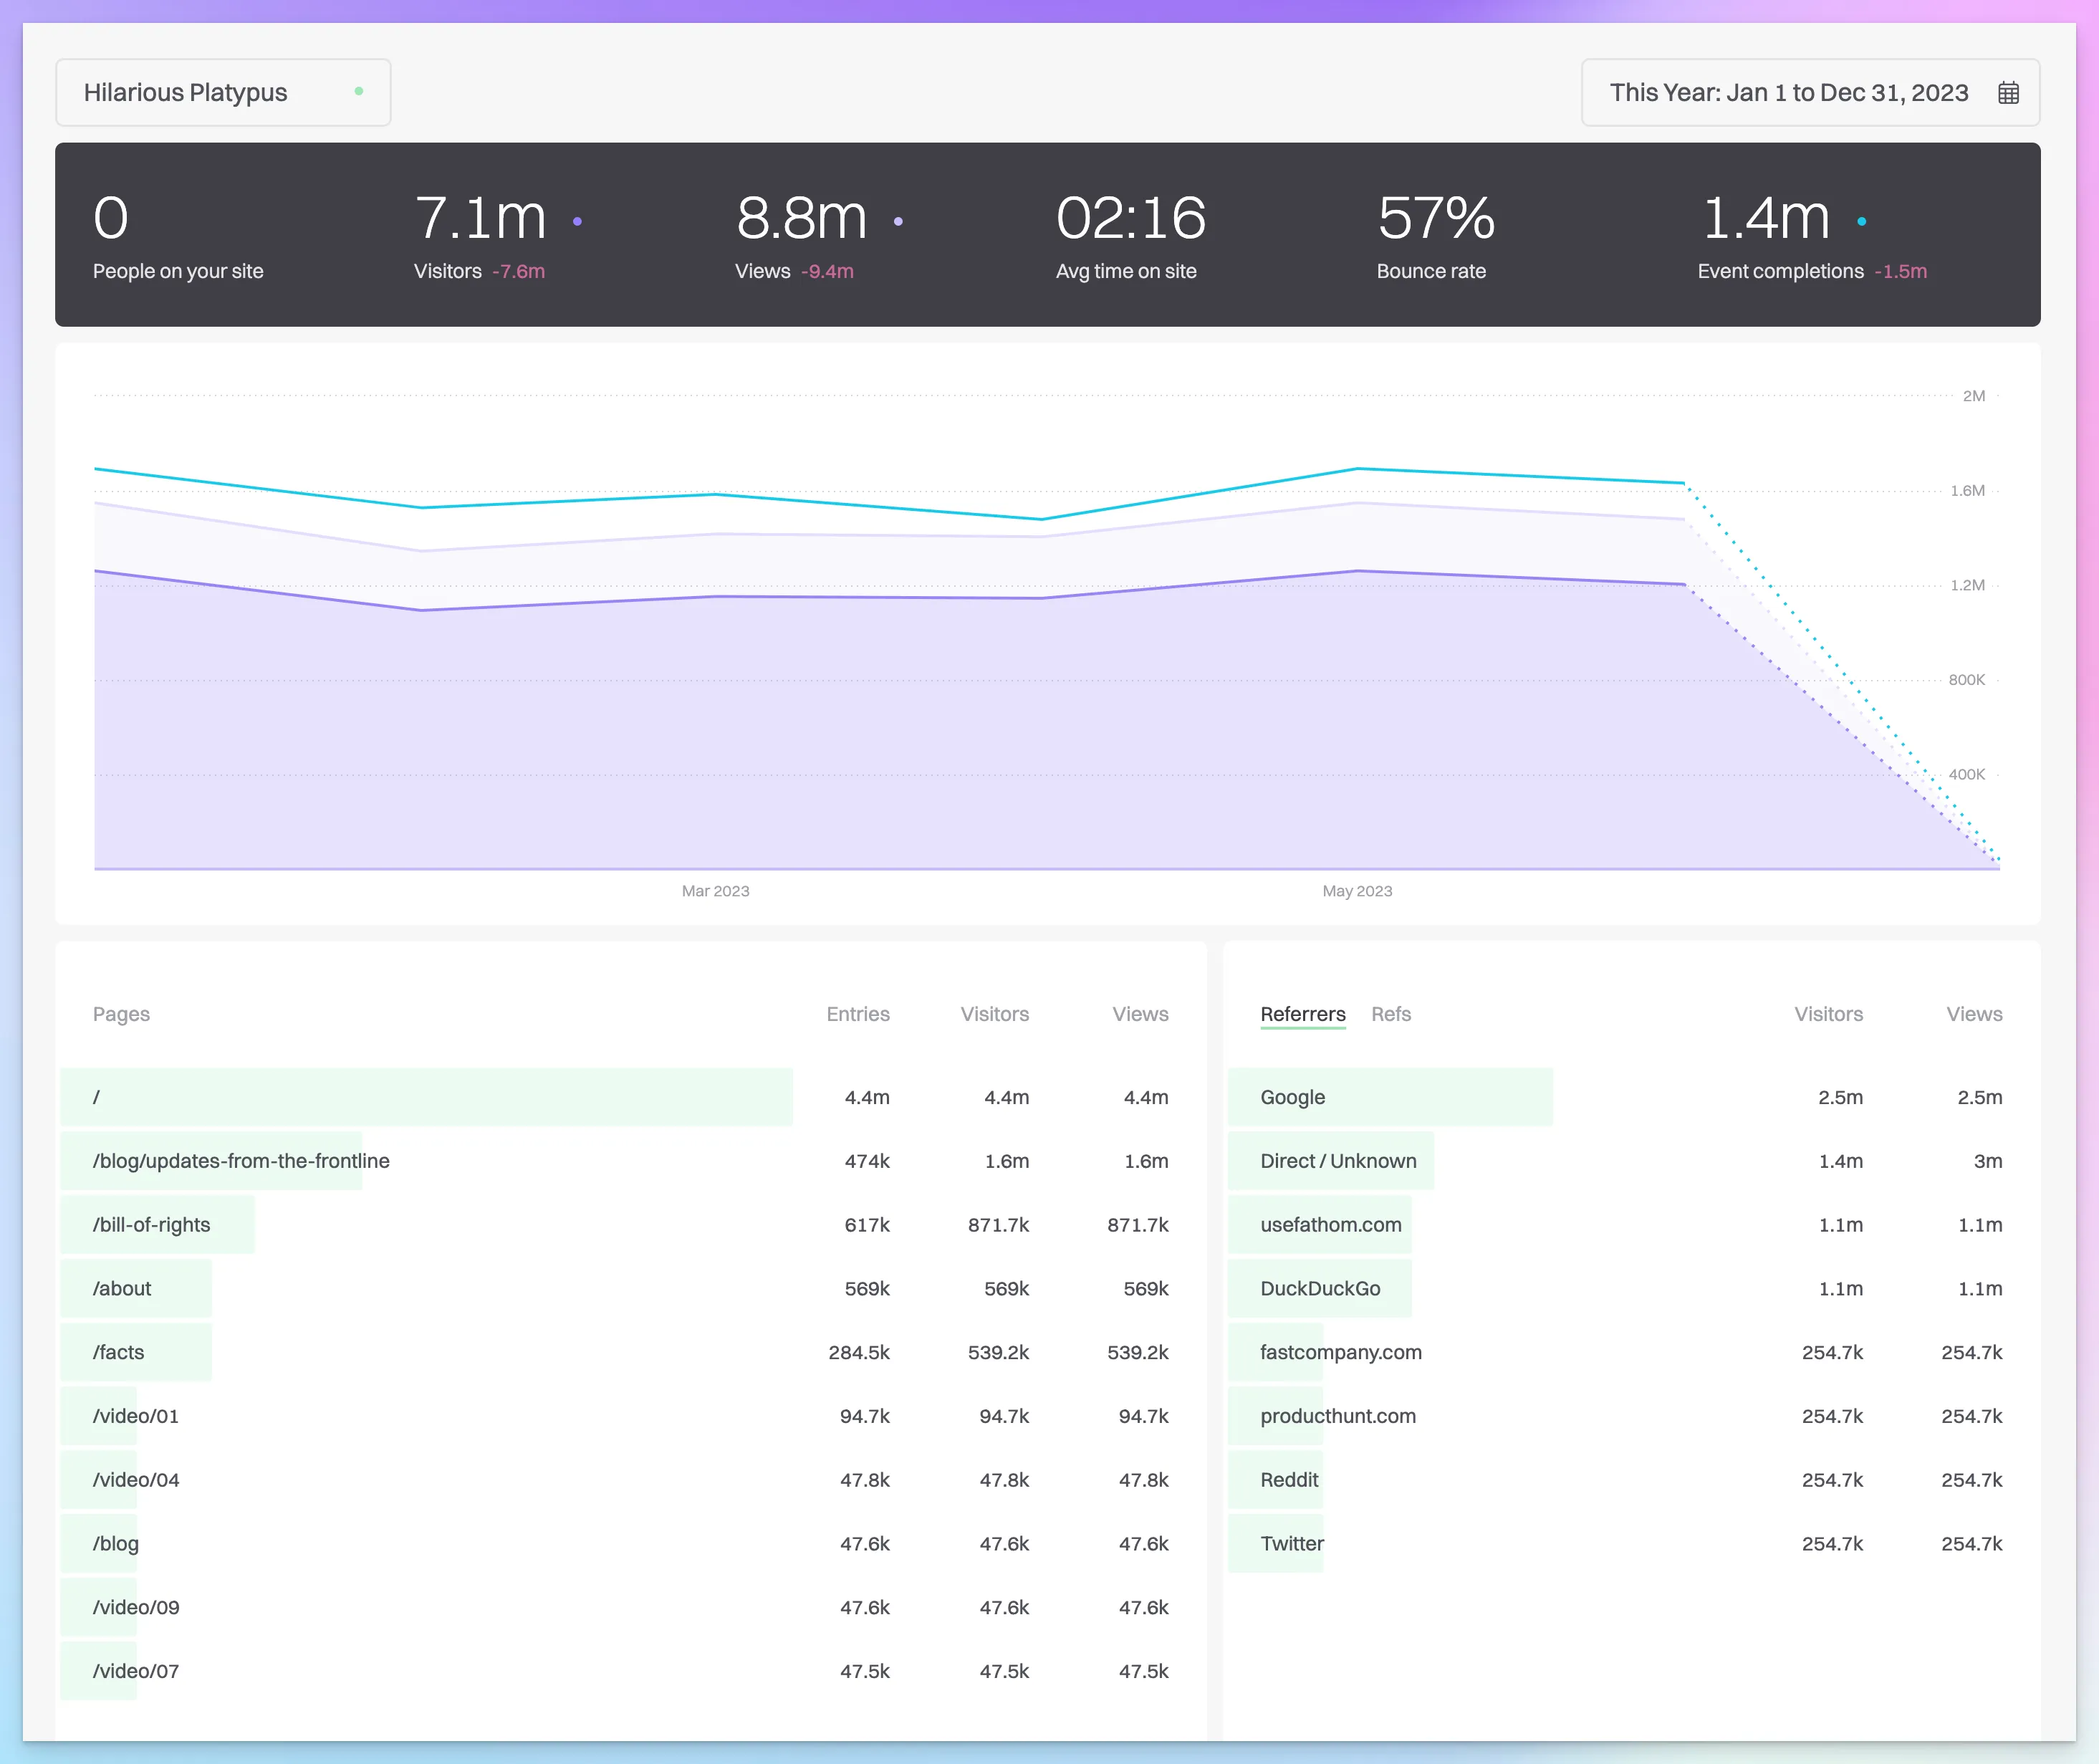Click the usefathom.com referrer
2099x1764 pixels.
point(1330,1224)
